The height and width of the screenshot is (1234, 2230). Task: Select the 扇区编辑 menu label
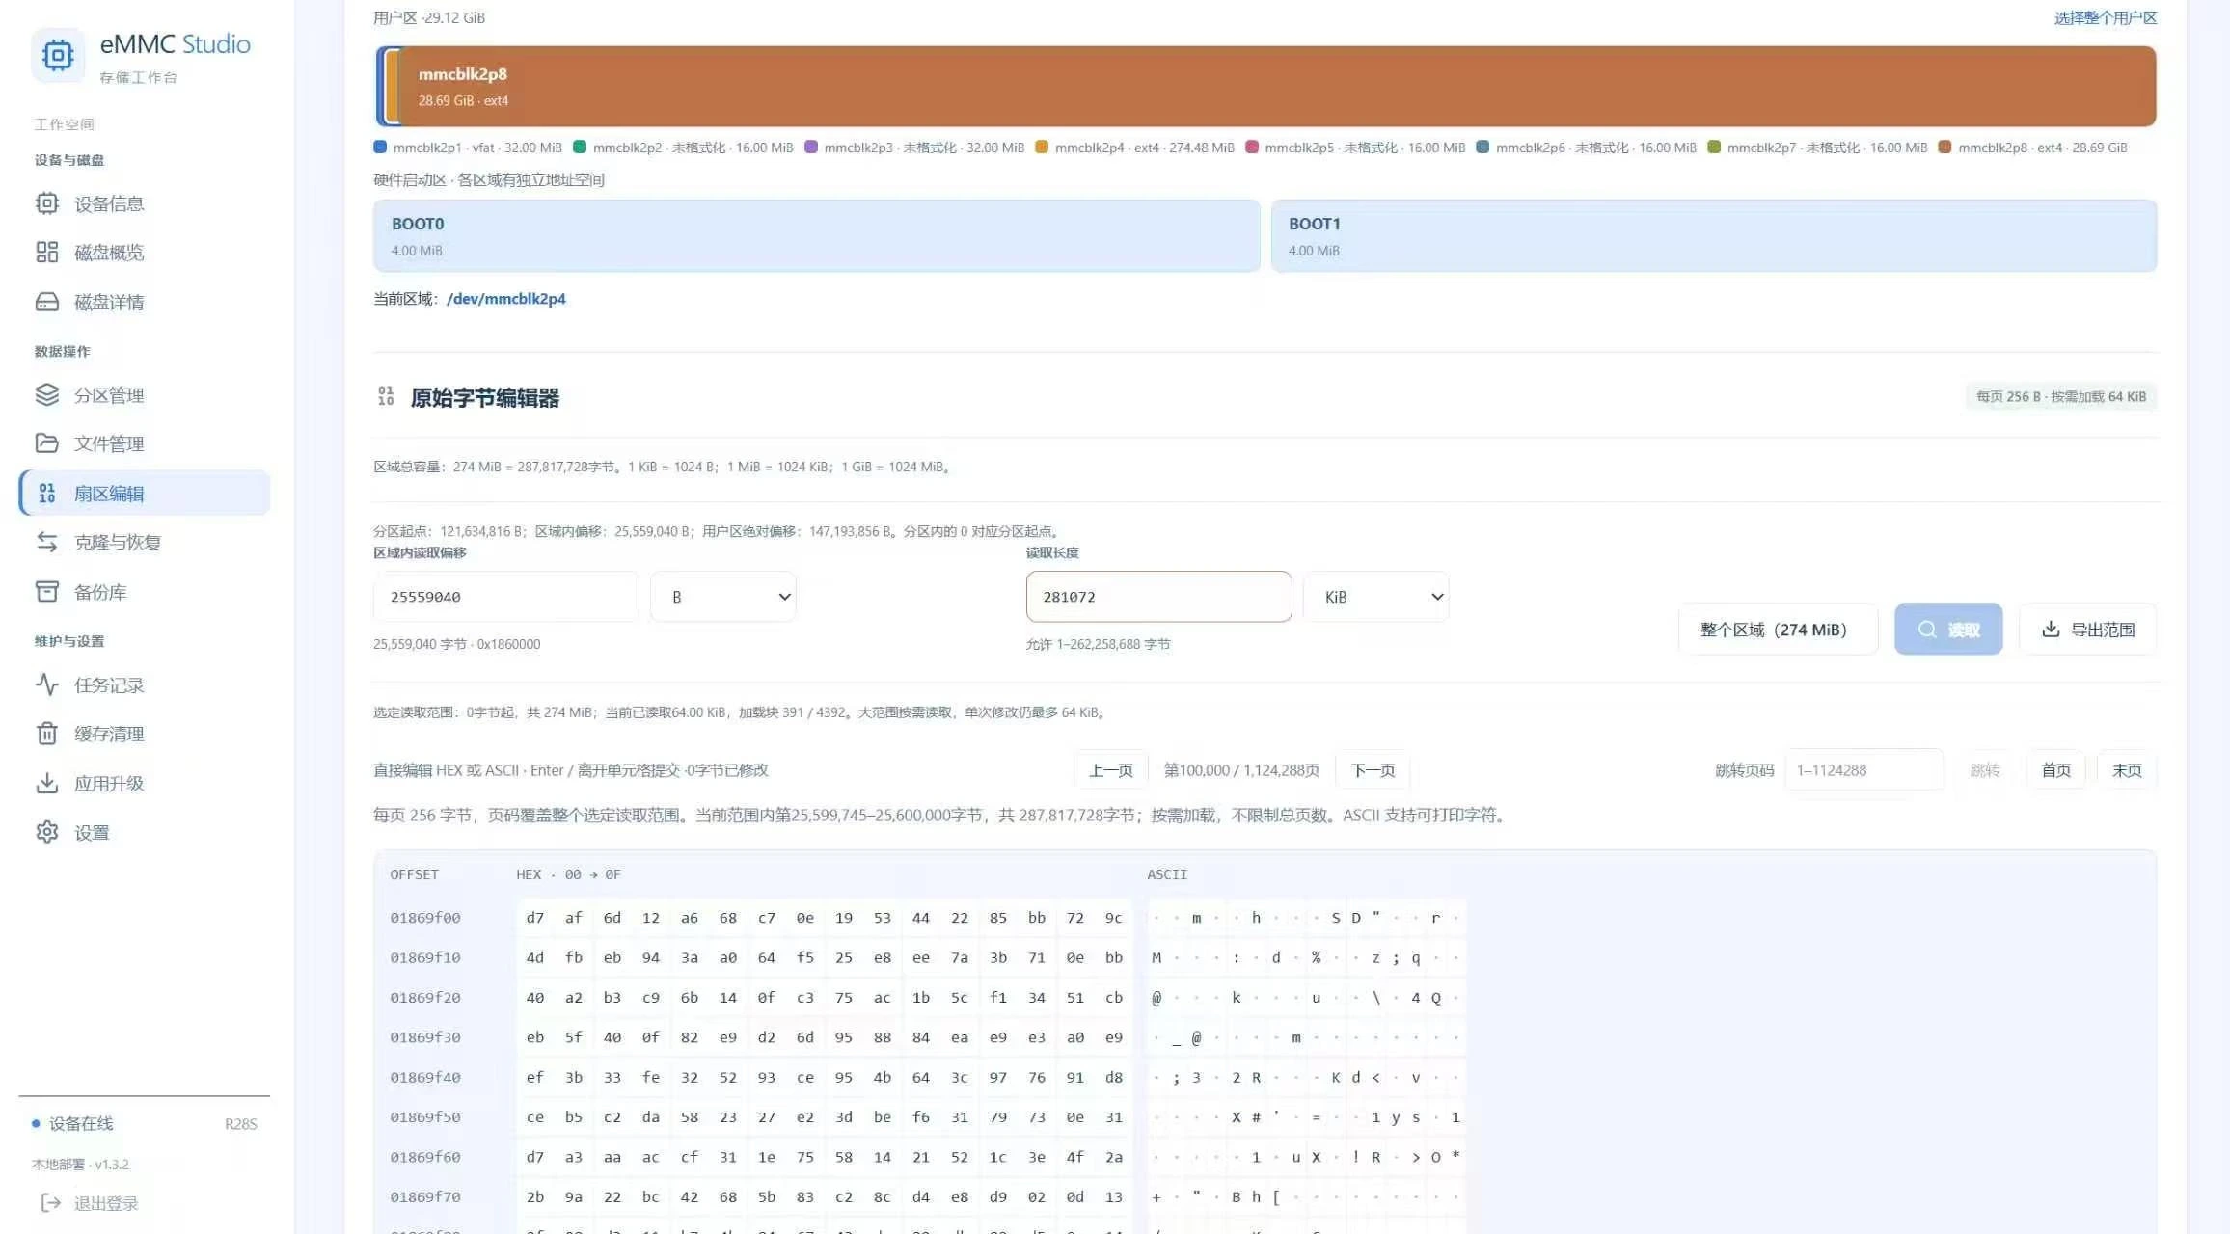click(x=109, y=494)
